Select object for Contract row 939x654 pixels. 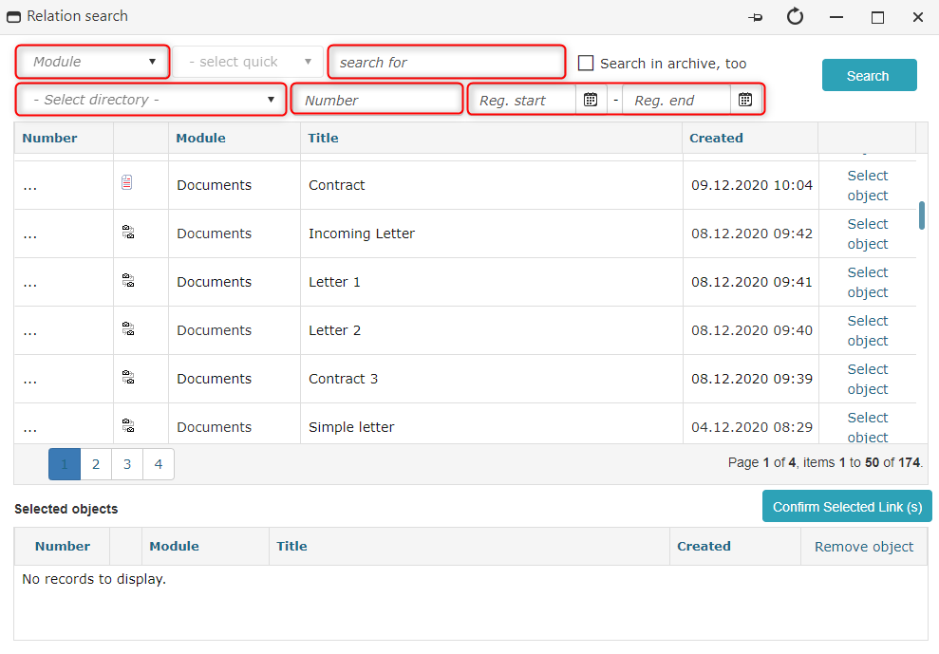pos(867,186)
